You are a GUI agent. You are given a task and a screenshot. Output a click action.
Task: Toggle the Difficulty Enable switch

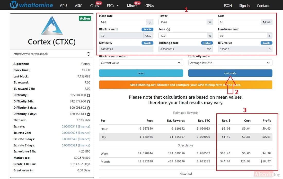[x=147, y=43]
